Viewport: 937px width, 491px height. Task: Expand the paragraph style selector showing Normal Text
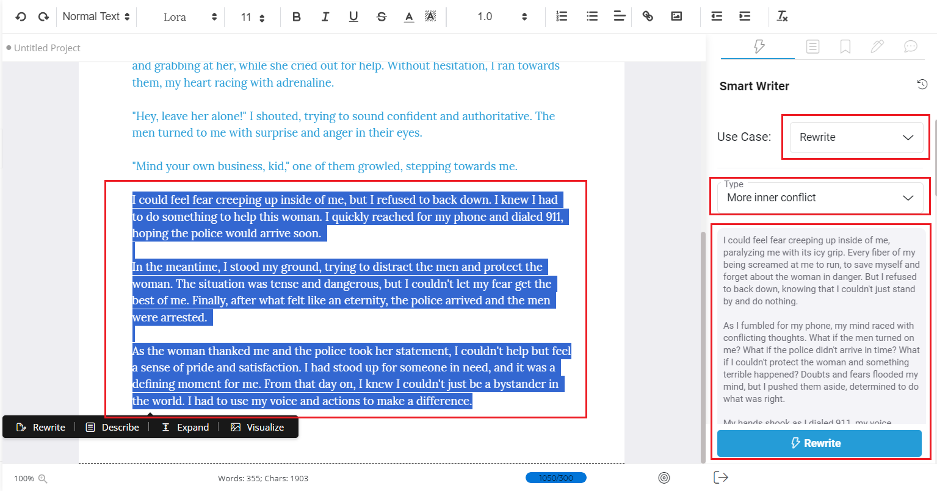coord(95,16)
